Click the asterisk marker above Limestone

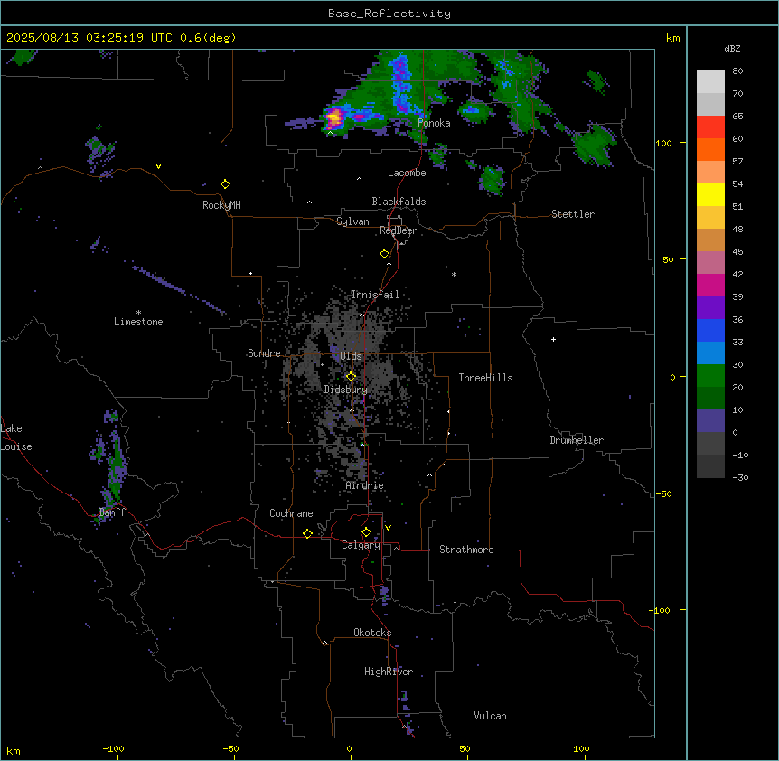coord(138,313)
